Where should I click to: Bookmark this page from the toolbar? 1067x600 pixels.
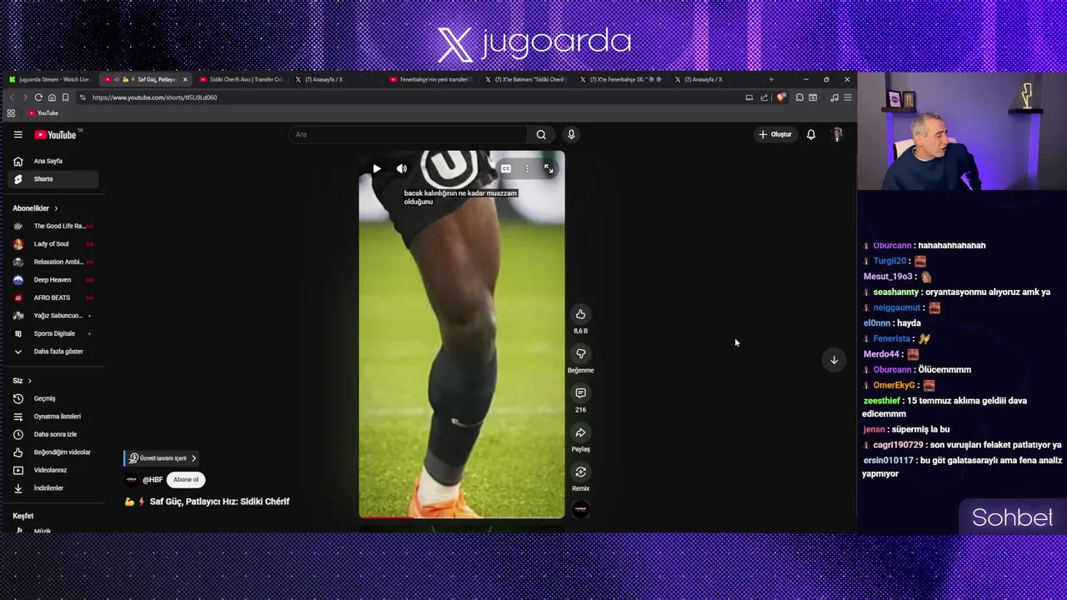click(65, 97)
